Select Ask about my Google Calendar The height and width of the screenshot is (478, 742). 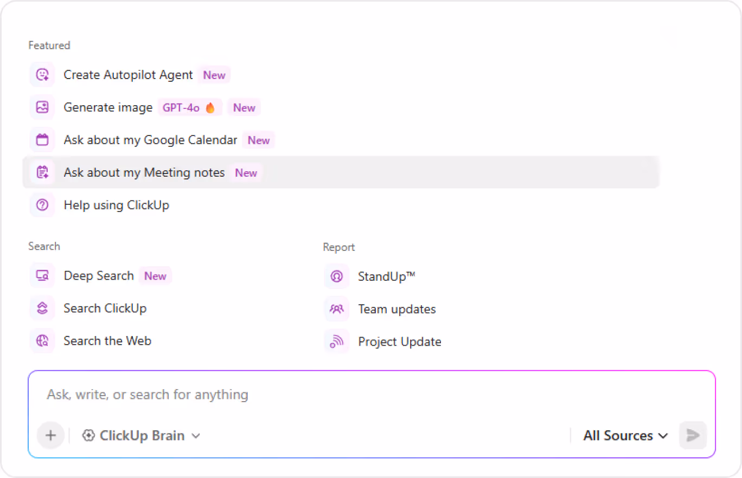[150, 140]
